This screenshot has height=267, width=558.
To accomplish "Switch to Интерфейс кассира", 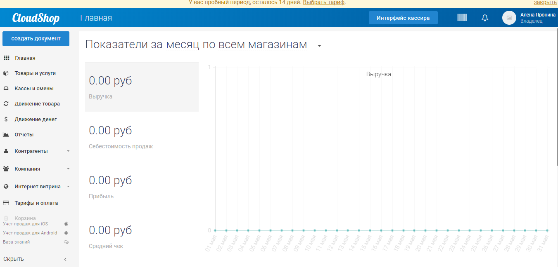I will (403, 17).
